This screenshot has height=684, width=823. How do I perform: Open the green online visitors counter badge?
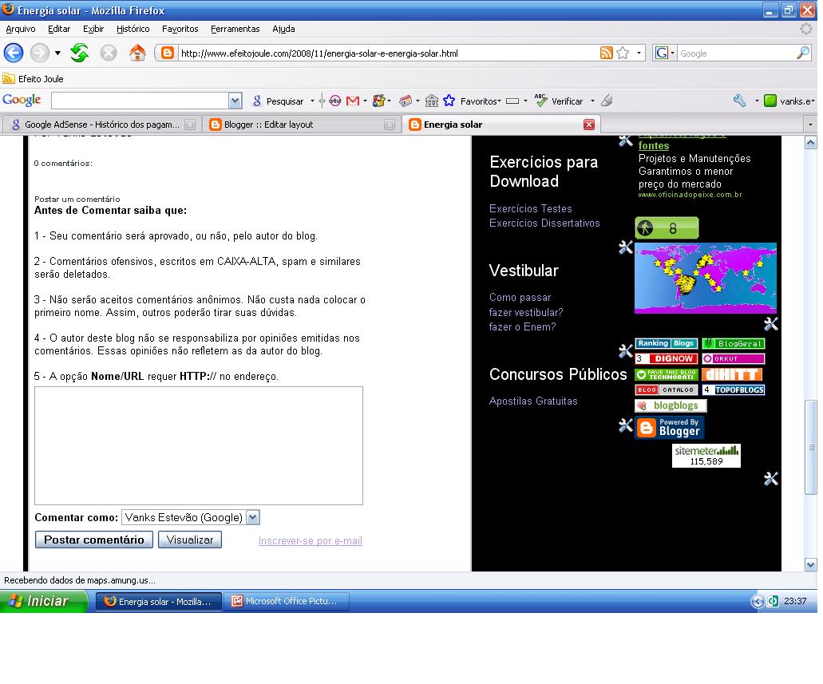tap(667, 228)
